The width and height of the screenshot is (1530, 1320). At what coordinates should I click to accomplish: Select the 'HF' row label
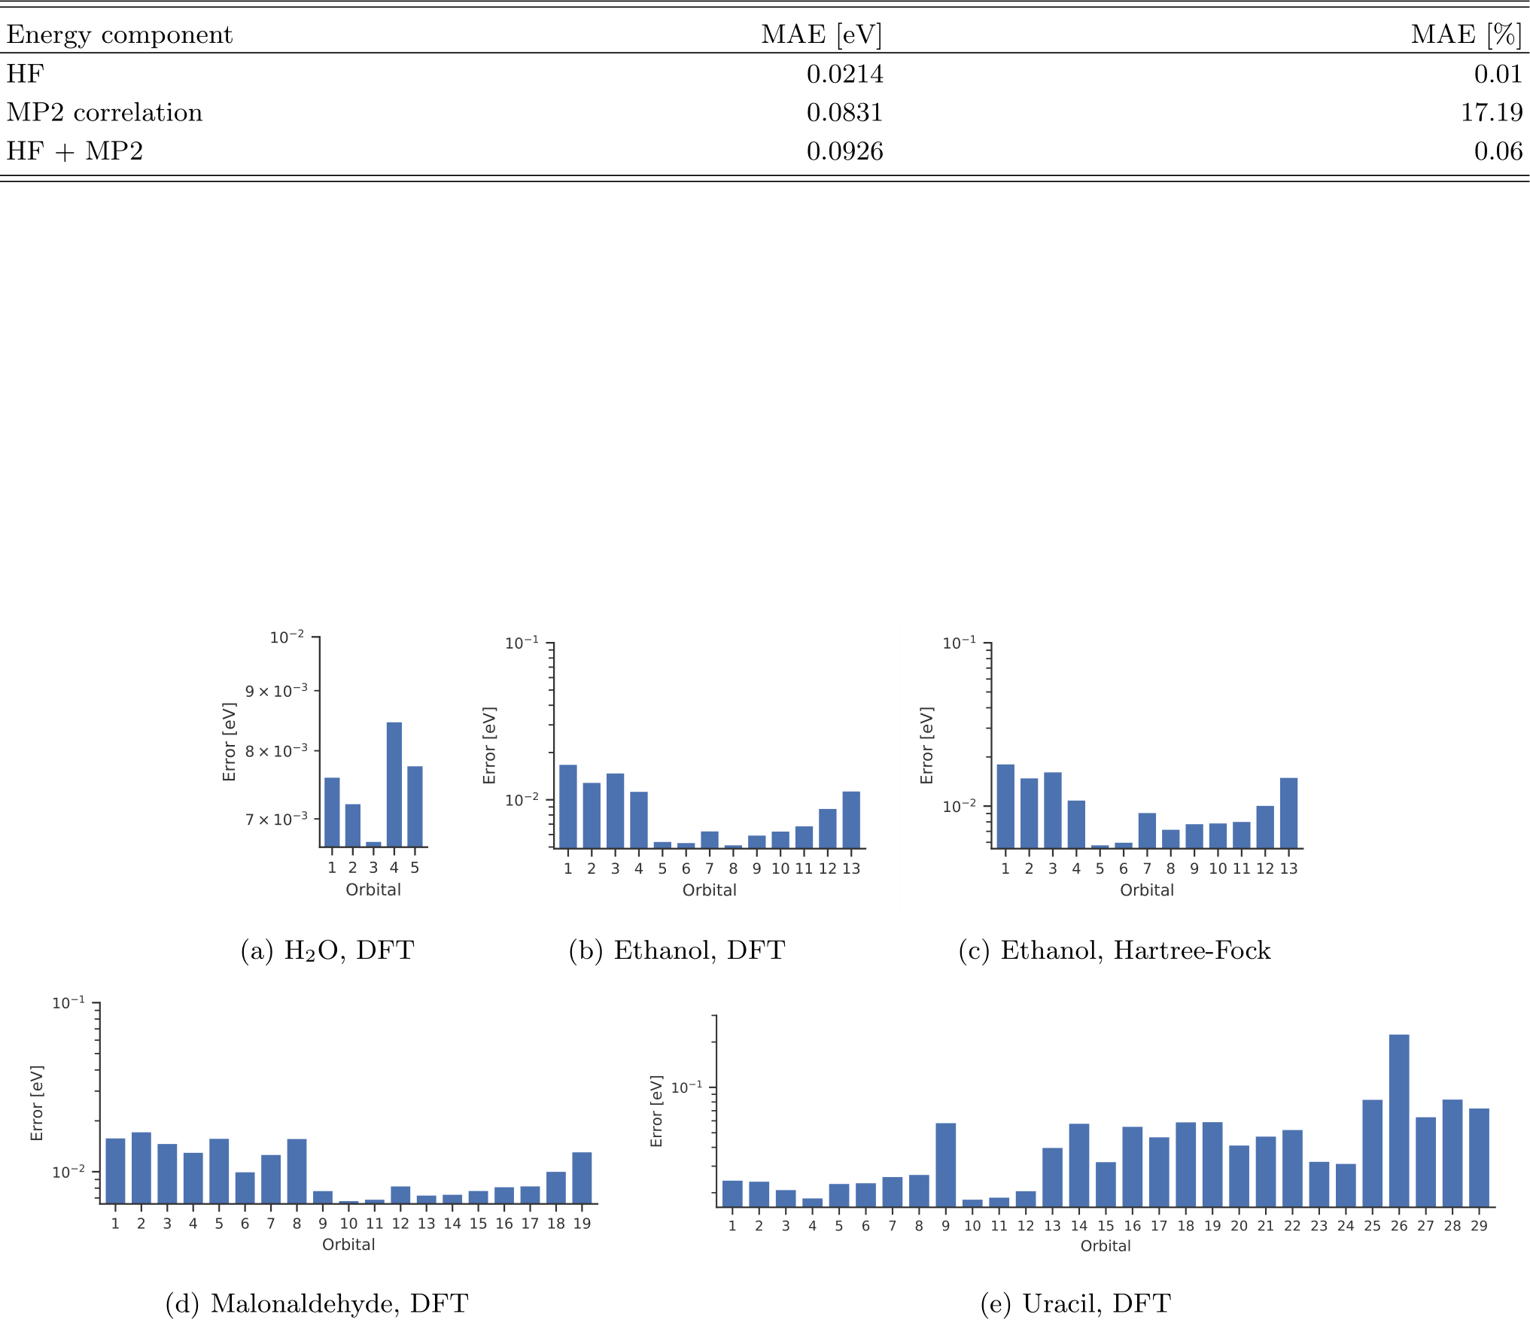point(25,74)
